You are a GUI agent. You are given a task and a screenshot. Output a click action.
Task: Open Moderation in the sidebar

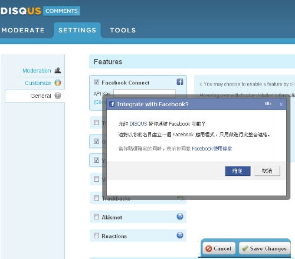pos(37,70)
